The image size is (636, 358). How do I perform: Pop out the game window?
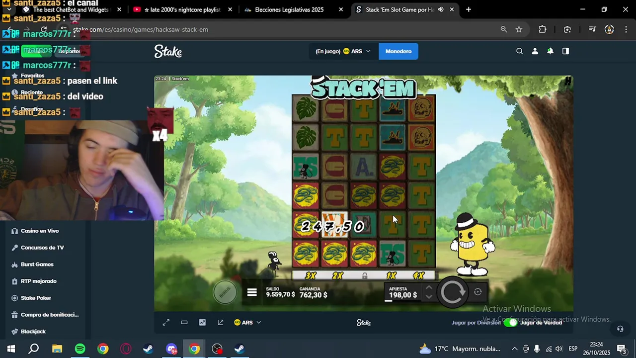tap(221, 323)
